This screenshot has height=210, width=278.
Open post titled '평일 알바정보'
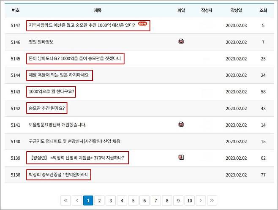(41, 42)
